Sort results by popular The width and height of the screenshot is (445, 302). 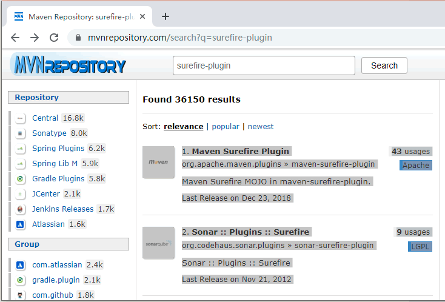click(x=225, y=127)
